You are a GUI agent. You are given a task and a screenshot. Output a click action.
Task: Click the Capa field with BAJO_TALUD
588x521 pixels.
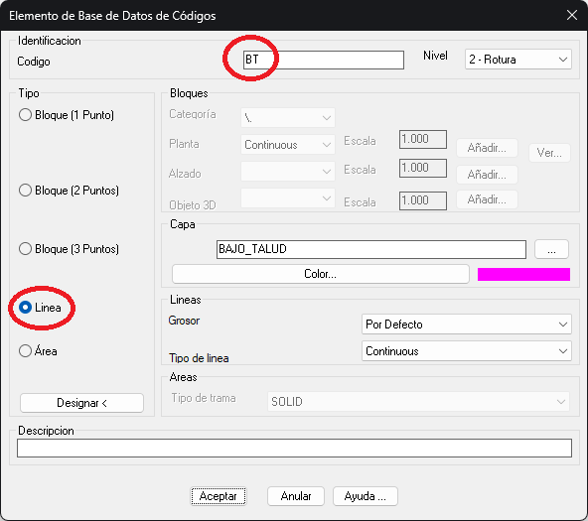pos(371,249)
